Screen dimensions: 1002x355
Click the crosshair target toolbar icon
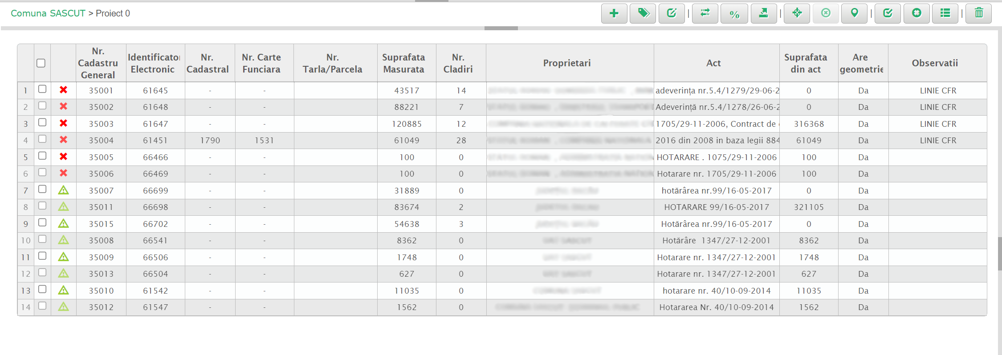point(797,13)
